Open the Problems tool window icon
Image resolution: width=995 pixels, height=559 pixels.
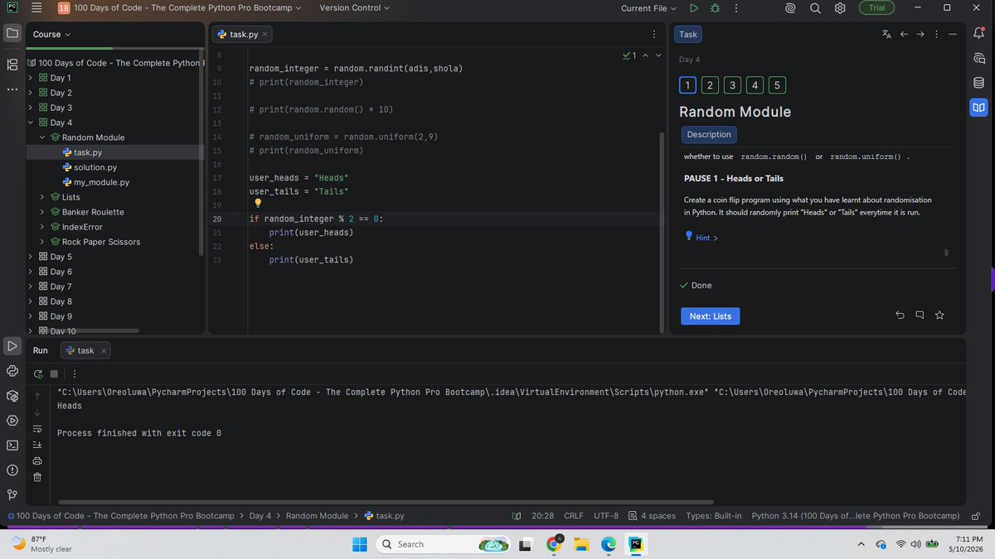coord(12,470)
